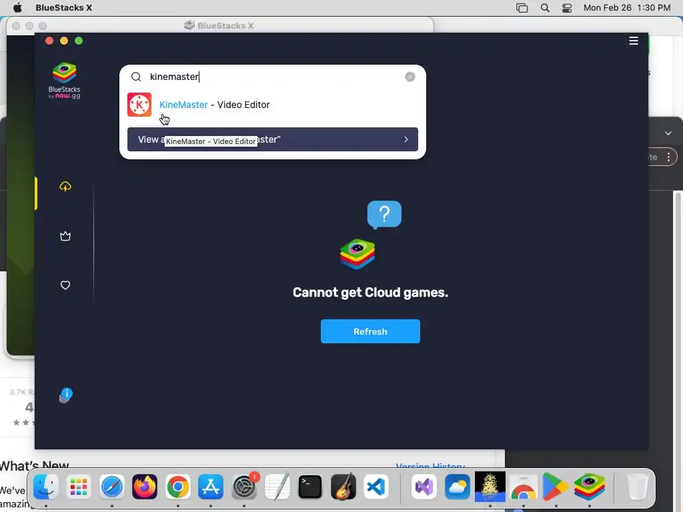Click the golden tree thumbnail in dock
The image size is (683, 512).
pos(490,487)
